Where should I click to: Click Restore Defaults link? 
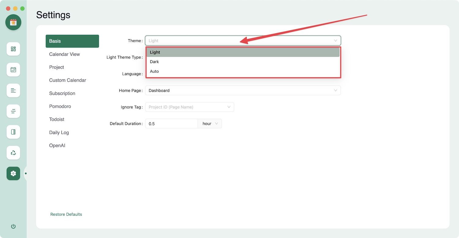click(66, 214)
